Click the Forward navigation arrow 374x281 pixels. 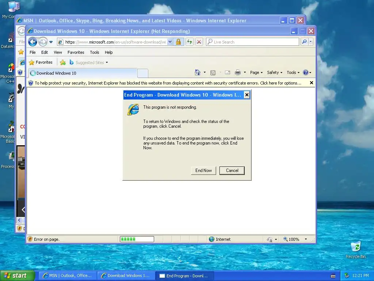pos(43,42)
